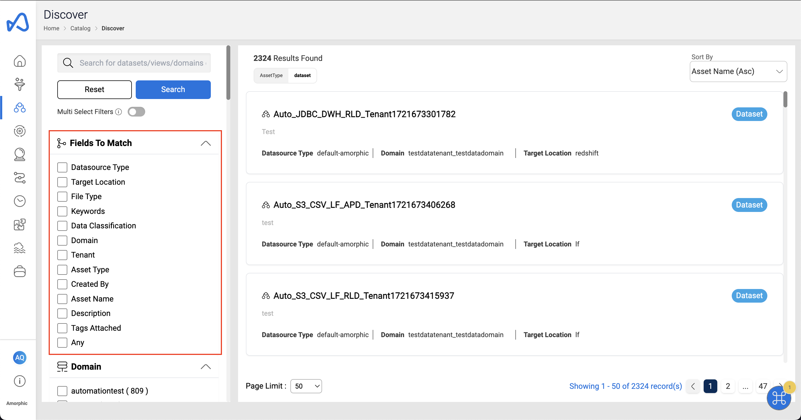
Task: Click the Reset button
Action: 94,89
